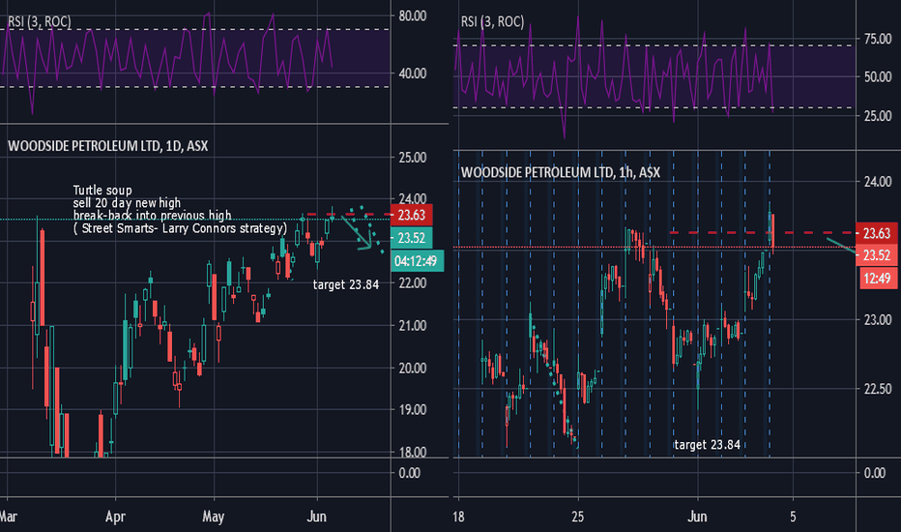Click the 5 date label on the hourly time axis
Viewport: 901px width, 532px height.
pyautogui.click(x=793, y=517)
